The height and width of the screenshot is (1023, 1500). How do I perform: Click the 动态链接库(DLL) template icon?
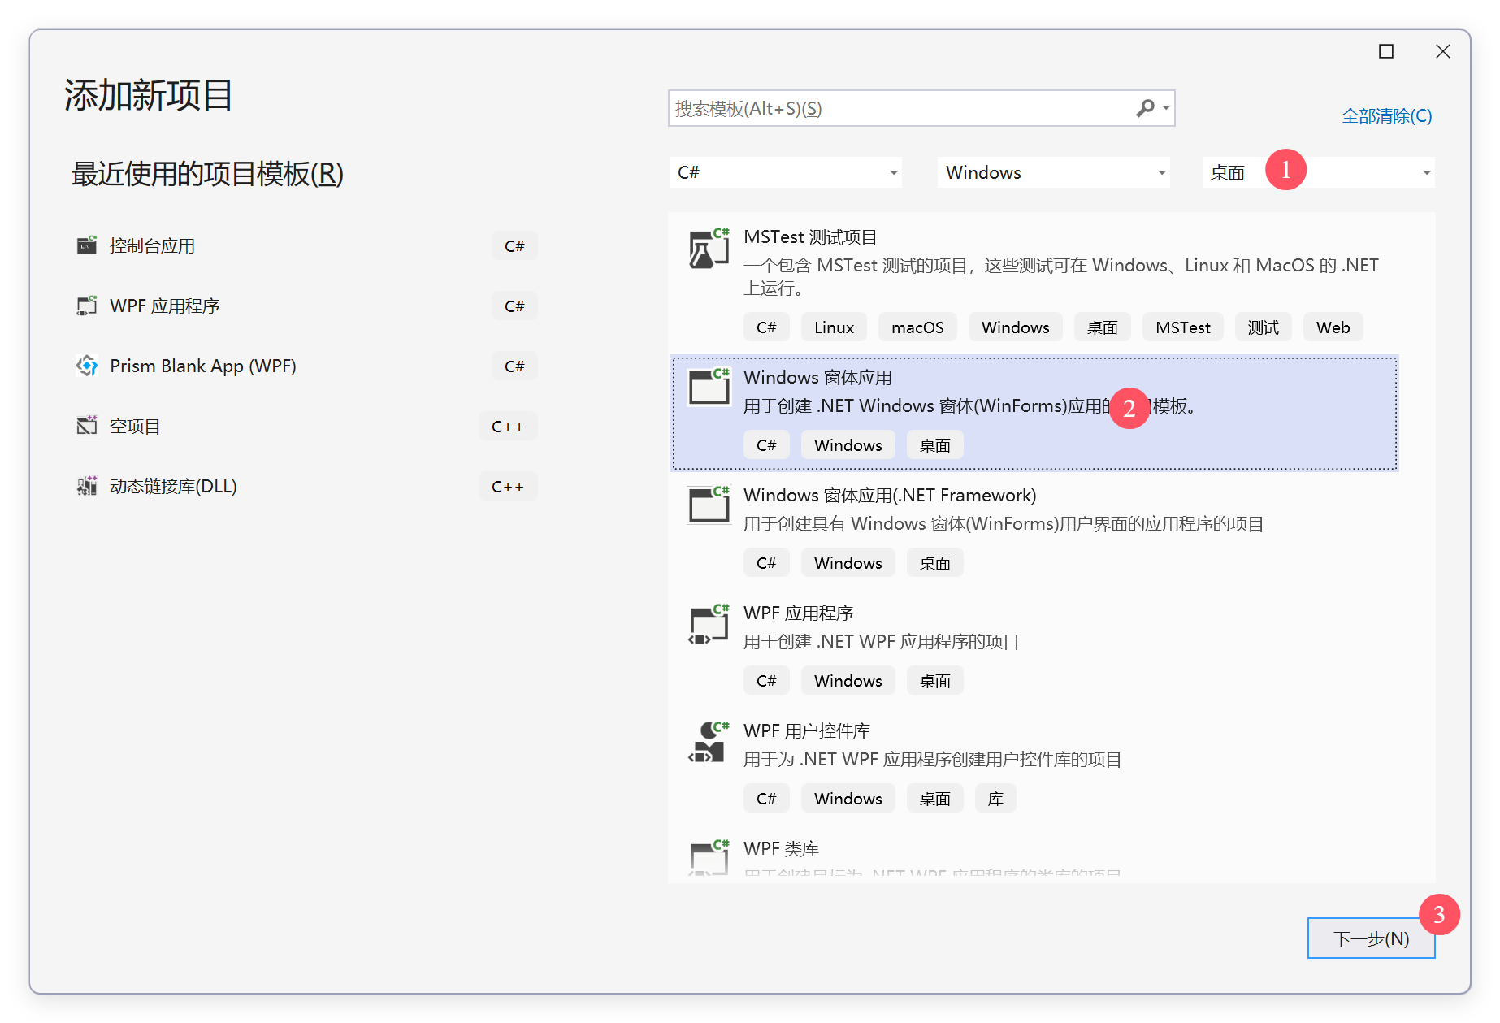coord(87,486)
